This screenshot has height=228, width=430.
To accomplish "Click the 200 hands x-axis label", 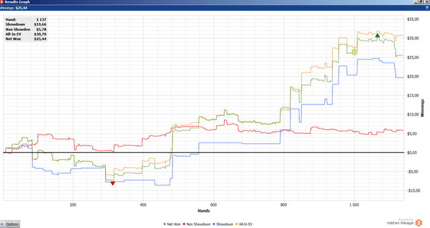I will pyautogui.click(x=73, y=205).
